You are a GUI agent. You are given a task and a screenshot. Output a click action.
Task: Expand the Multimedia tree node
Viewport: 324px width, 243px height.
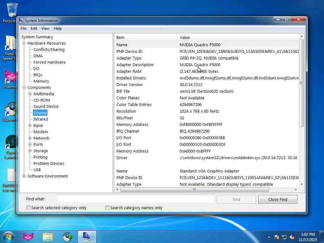click(x=30, y=94)
